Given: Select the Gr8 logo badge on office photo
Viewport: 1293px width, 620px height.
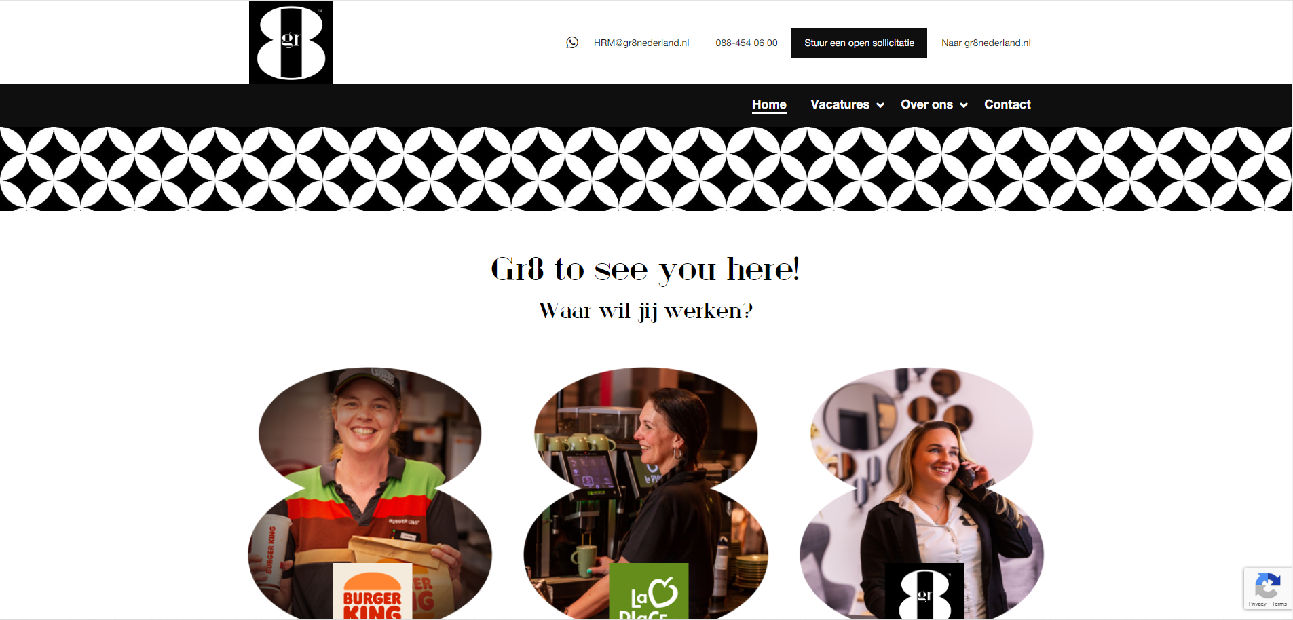Looking at the screenshot, I should click(x=924, y=590).
